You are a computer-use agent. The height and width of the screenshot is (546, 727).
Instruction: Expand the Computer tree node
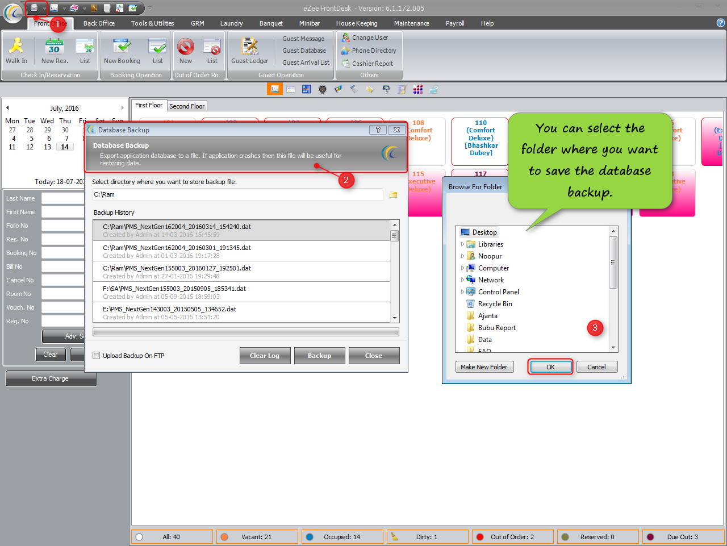click(462, 268)
